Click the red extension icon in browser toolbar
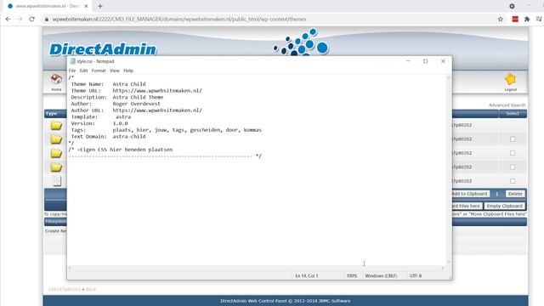The width and height of the screenshot is (544, 306). coord(515,19)
